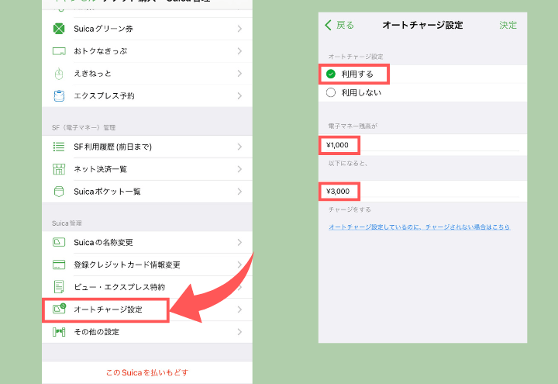Open ビュー・エクスプレス特約 menu item
The width and height of the screenshot is (558, 384).
click(119, 287)
